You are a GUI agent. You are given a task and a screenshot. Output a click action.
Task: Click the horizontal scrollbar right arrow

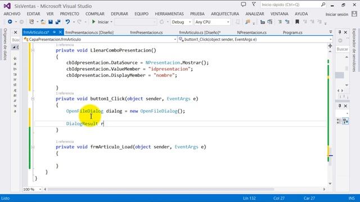[x=324, y=190]
